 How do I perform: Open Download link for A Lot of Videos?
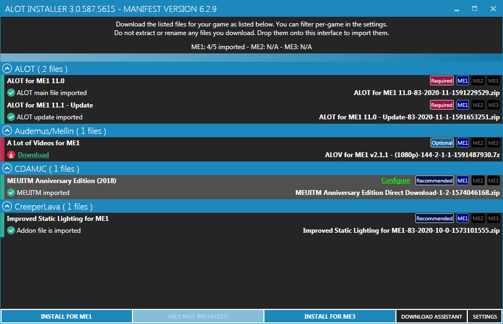34,155
